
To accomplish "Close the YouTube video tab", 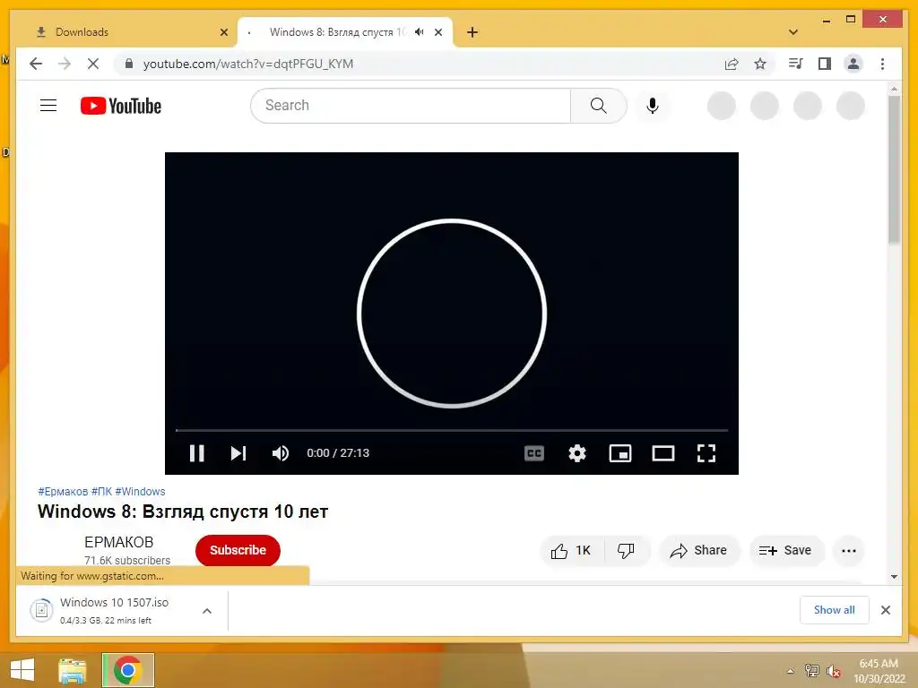I will [x=437, y=32].
